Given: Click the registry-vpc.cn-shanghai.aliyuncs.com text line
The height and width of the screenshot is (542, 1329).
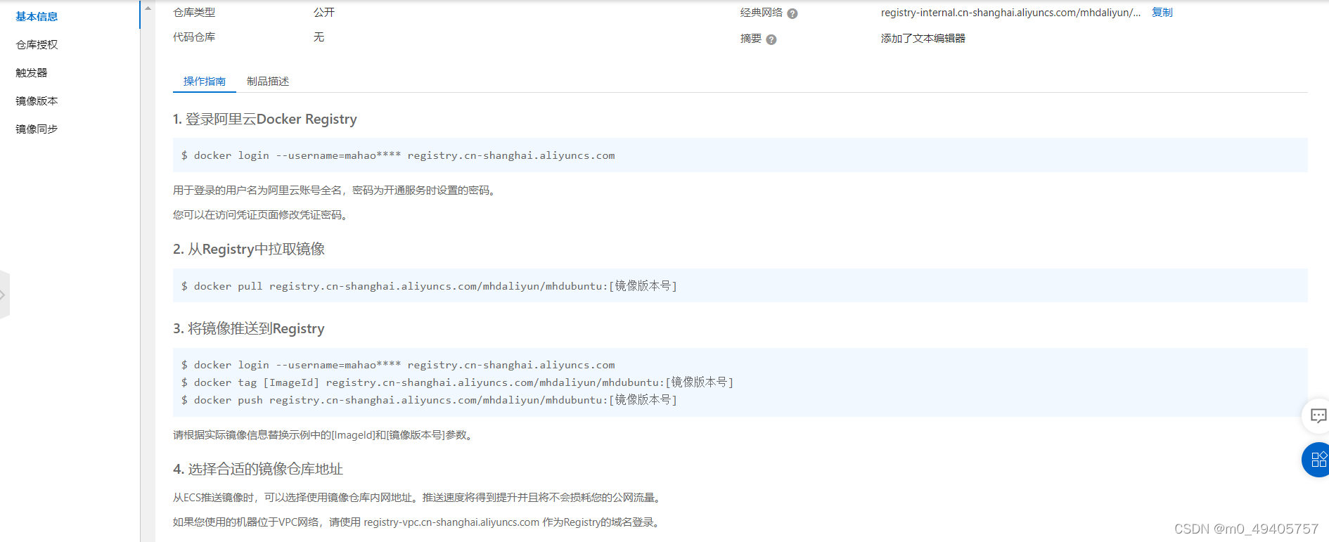Looking at the screenshot, I should [x=418, y=522].
